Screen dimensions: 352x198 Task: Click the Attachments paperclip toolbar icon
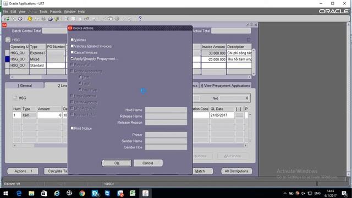pos(123,19)
